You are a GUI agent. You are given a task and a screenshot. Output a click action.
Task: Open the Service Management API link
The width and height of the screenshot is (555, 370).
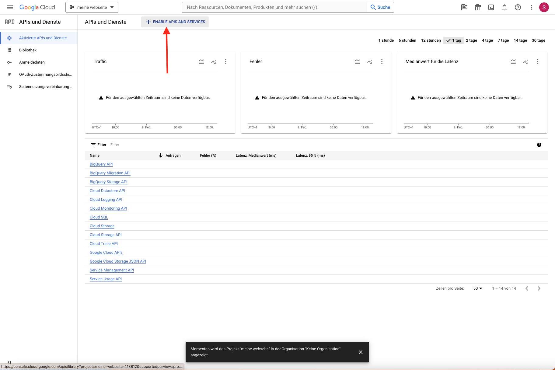point(112,270)
